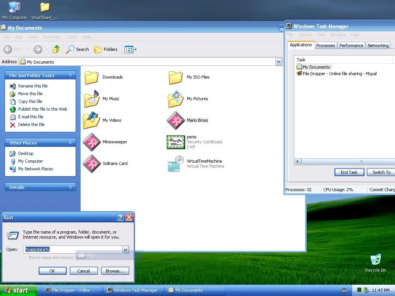Select the My ISO Files folder icon

[176, 77]
